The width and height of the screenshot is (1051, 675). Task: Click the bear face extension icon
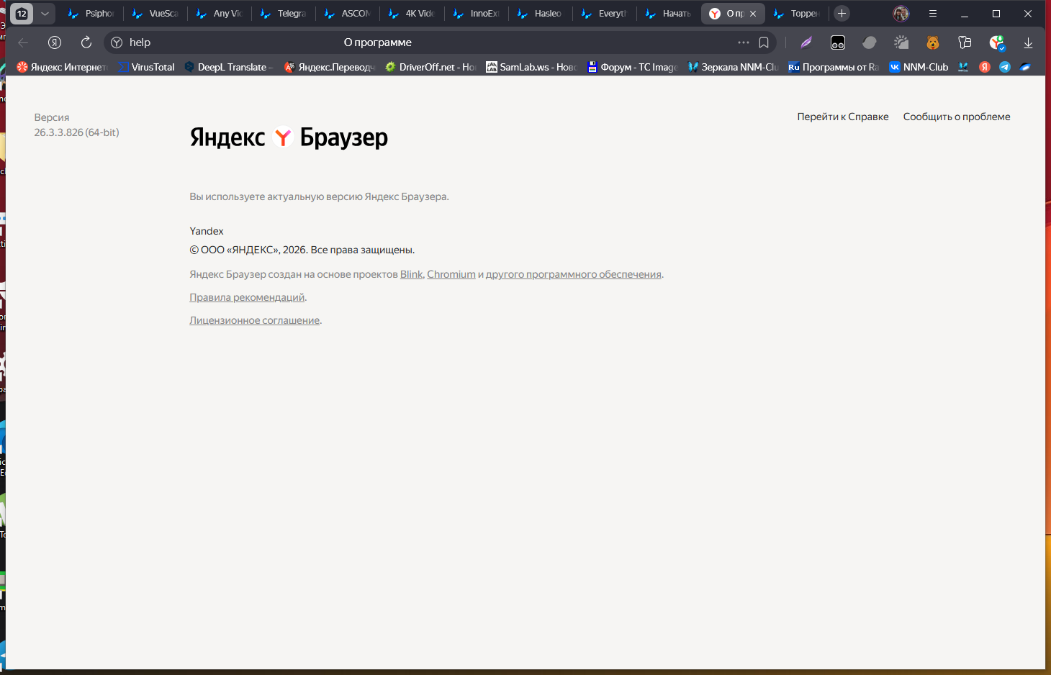(933, 42)
